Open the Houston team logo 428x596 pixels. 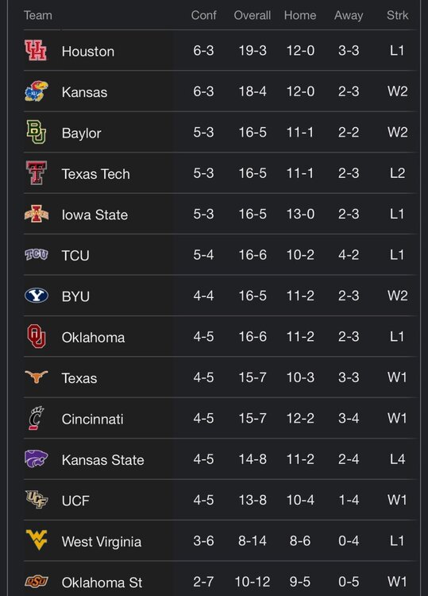point(36,51)
